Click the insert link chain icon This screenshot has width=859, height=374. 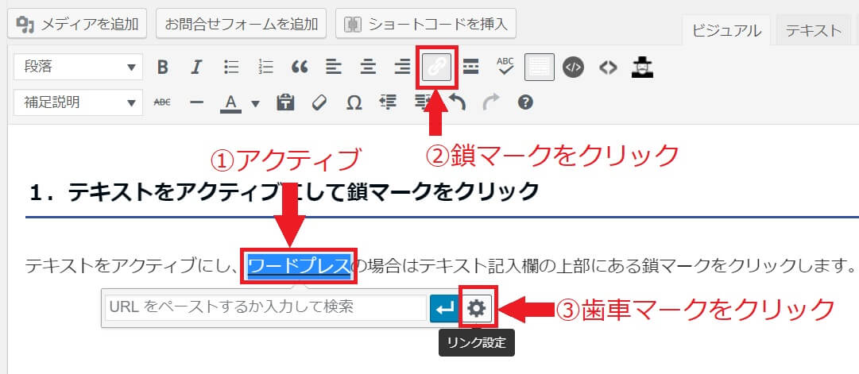click(x=436, y=67)
